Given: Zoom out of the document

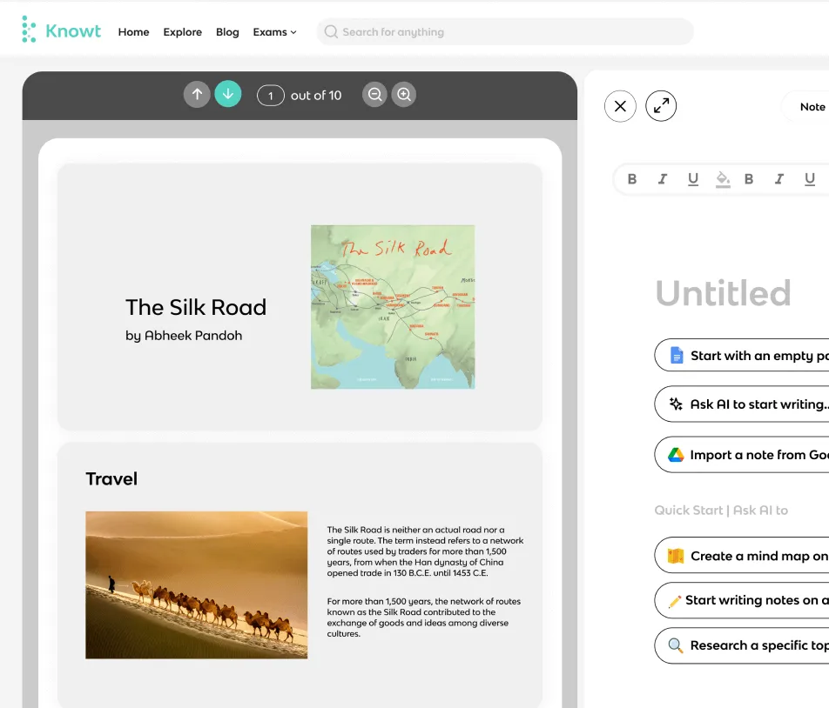Looking at the screenshot, I should click(374, 95).
